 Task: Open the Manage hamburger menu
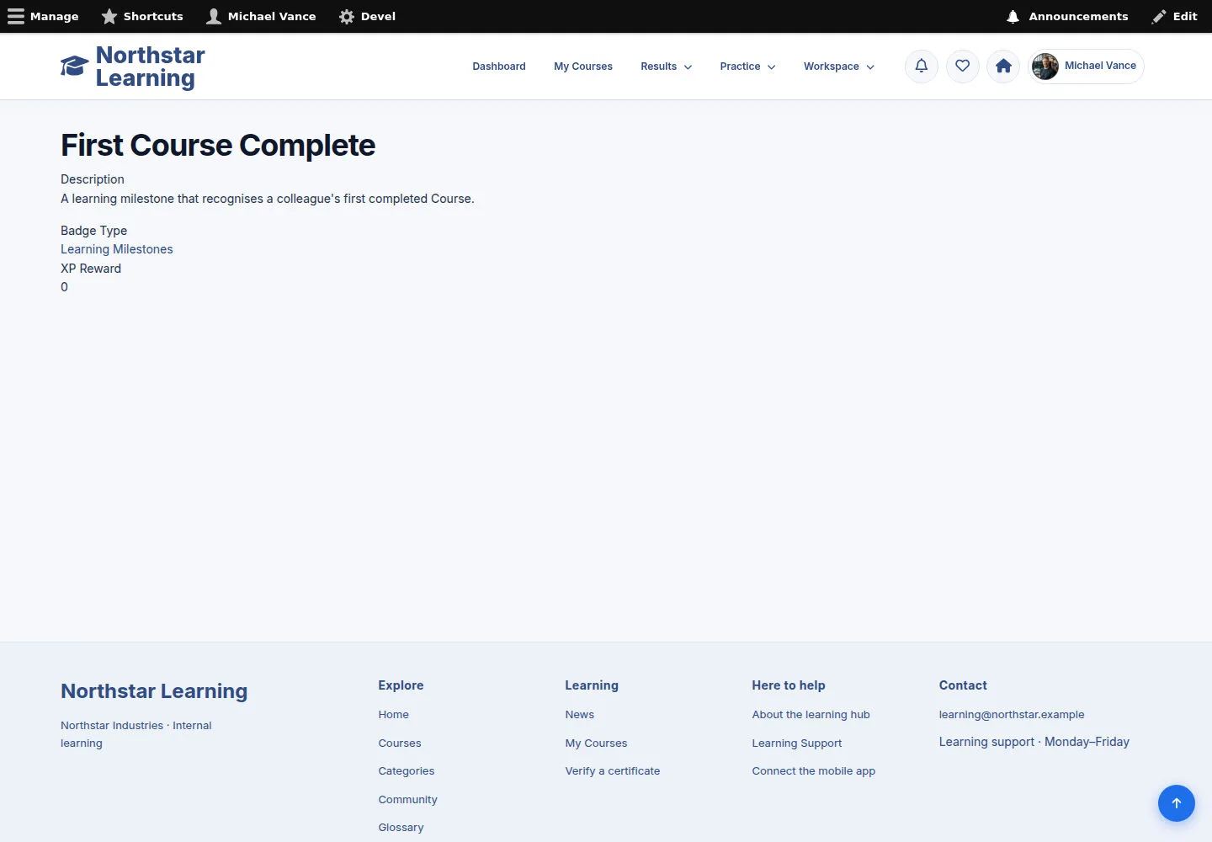tap(43, 16)
